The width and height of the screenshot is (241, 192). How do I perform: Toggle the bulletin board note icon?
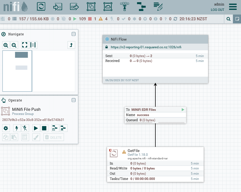click(x=237, y=19)
